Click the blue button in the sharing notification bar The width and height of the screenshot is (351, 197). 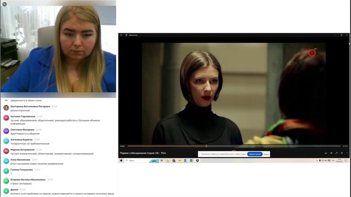[254, 154]
